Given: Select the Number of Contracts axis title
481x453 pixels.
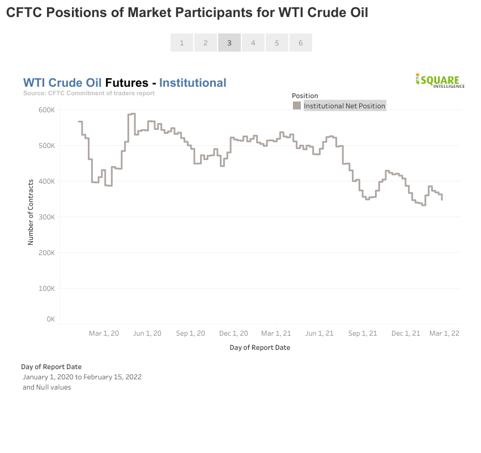Looking at the screenshot, I should click(x=31, y=212).
